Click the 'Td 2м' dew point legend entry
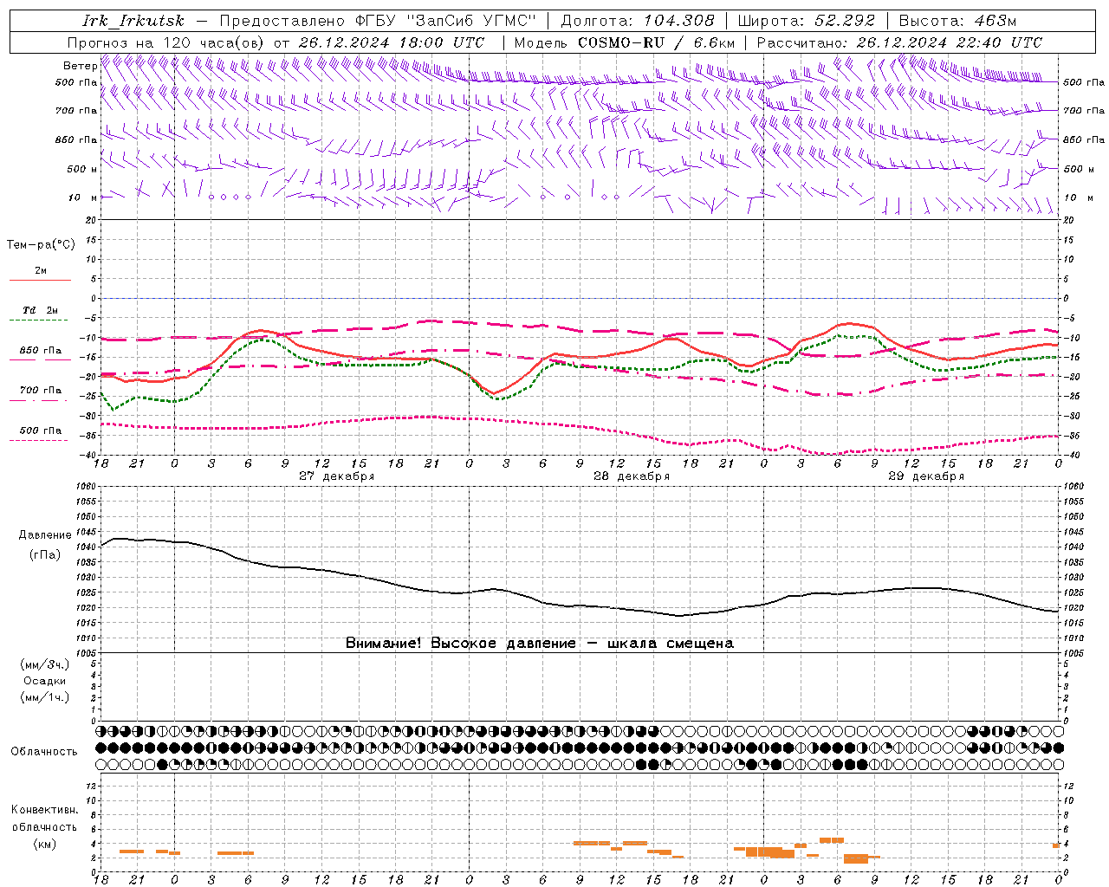 pos(41,310)
